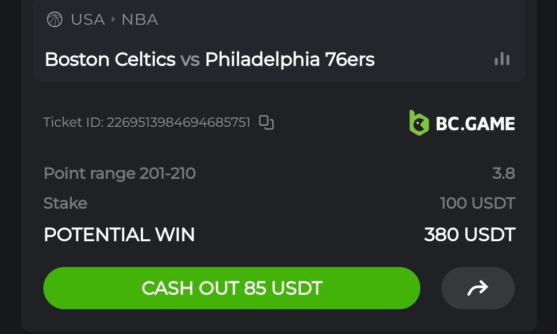Click the Point range 201-210 label
The width and height of the screenshot is (557, 334).
(120, 173)
